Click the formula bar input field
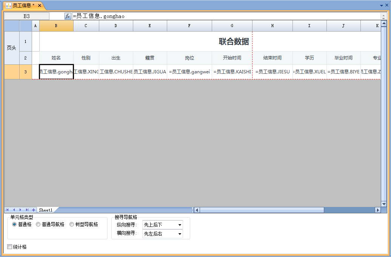This screenshot has width=391, height=257. tap(226, 16)
